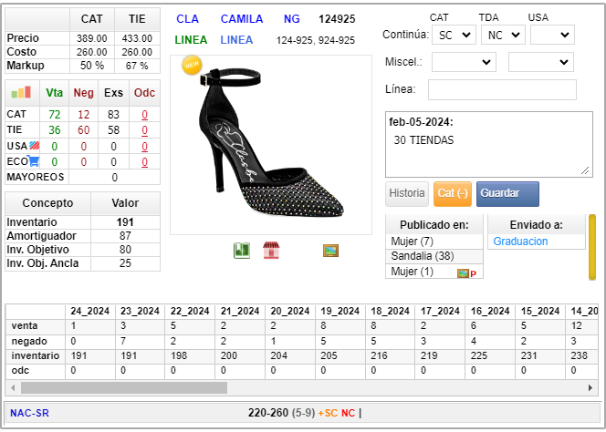Click the ECO shopping cart icon
Viewport: 606px width, 432px height.
click(35, 161)
